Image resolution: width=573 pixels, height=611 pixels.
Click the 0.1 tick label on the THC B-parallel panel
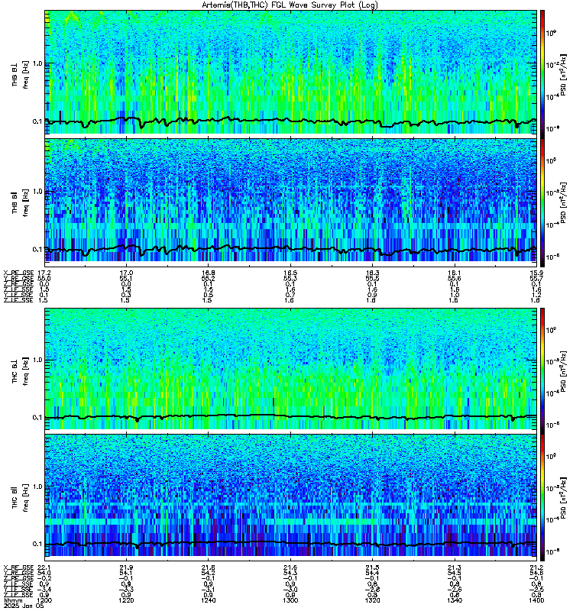(37, 544)
